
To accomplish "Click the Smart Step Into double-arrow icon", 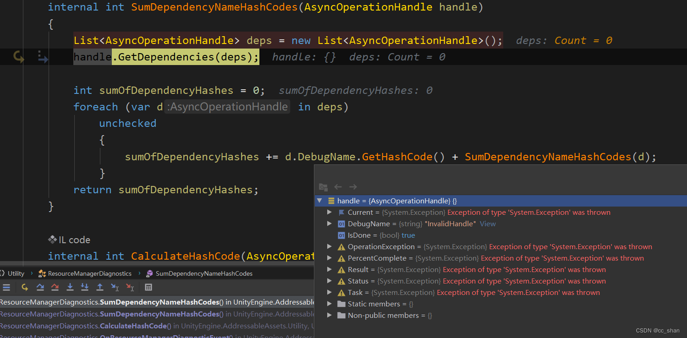I will [85, 287].
